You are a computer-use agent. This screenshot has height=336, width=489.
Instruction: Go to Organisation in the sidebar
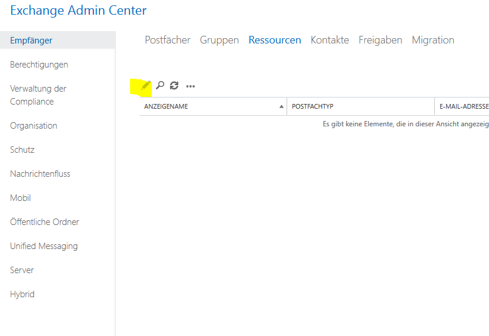pos(34,126)
